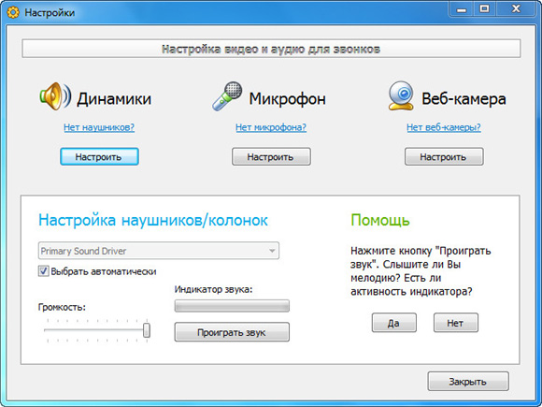Open the Нет микрофона? help link
This screenshot has height=407, width=542.
tap(271, 127)
